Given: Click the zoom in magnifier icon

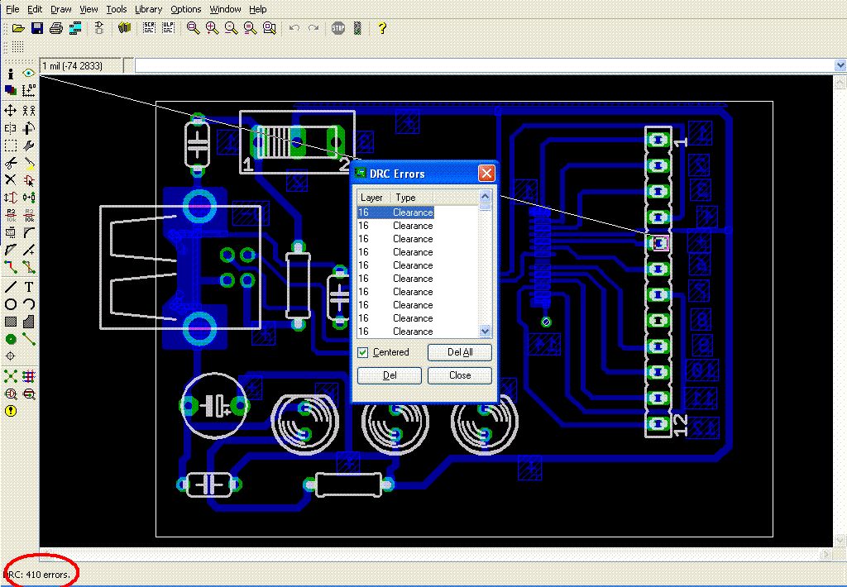Looking at the screenshot, I should [212, 28].
